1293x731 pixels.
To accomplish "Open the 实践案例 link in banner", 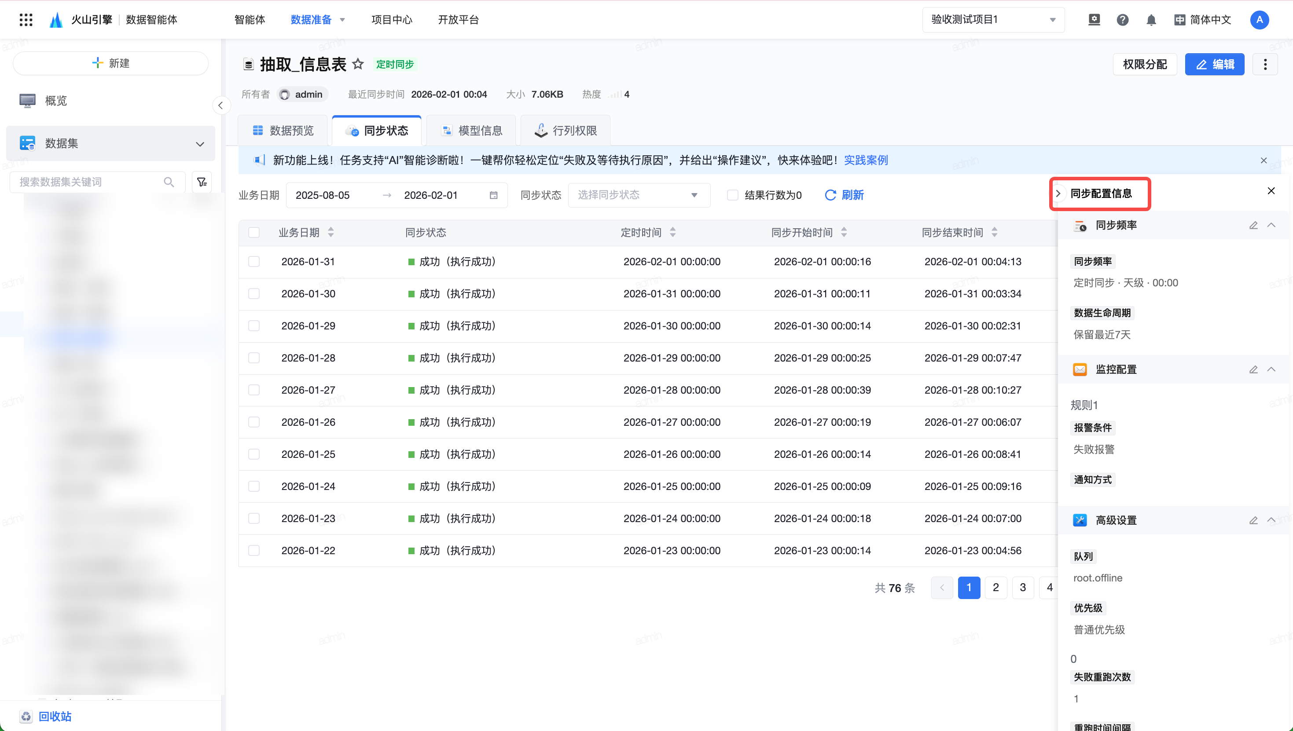I will tap(866, 160).
